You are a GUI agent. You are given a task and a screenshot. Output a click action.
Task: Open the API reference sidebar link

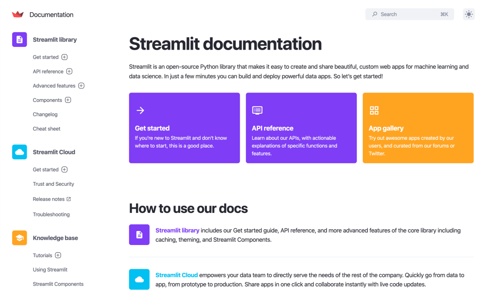point(48,71)
